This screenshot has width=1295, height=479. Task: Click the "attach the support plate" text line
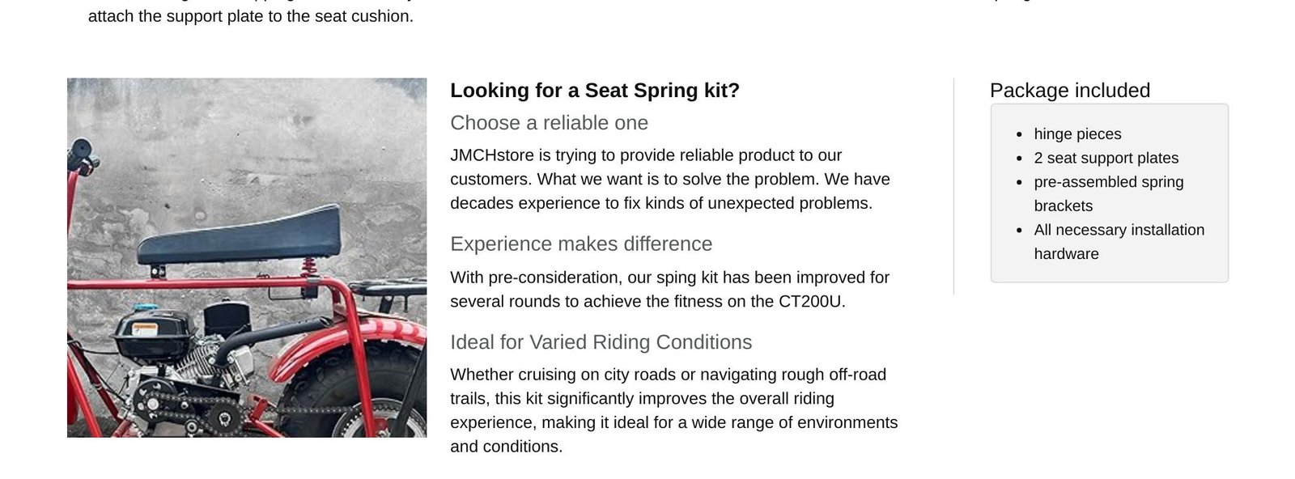point(250,16)
